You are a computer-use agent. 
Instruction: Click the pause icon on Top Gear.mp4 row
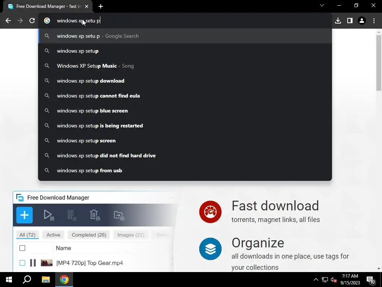[x=33, y=263]
